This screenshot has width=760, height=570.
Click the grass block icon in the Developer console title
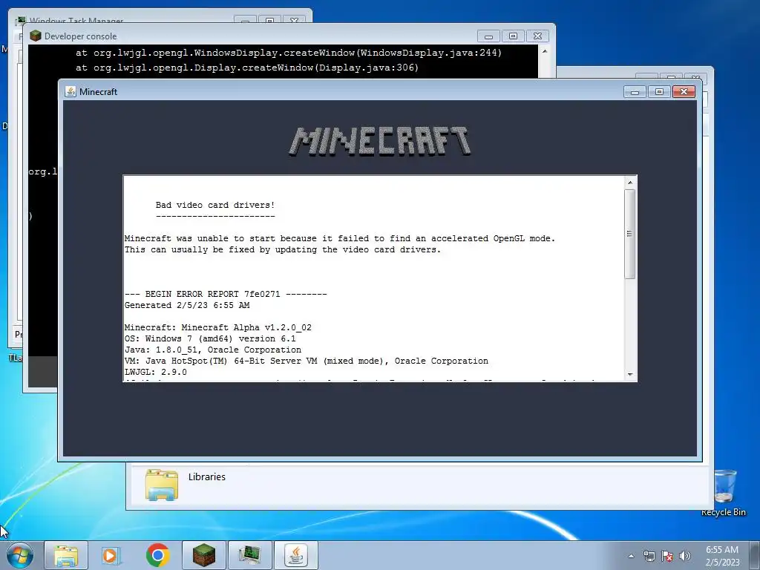[x=36, y=36]
